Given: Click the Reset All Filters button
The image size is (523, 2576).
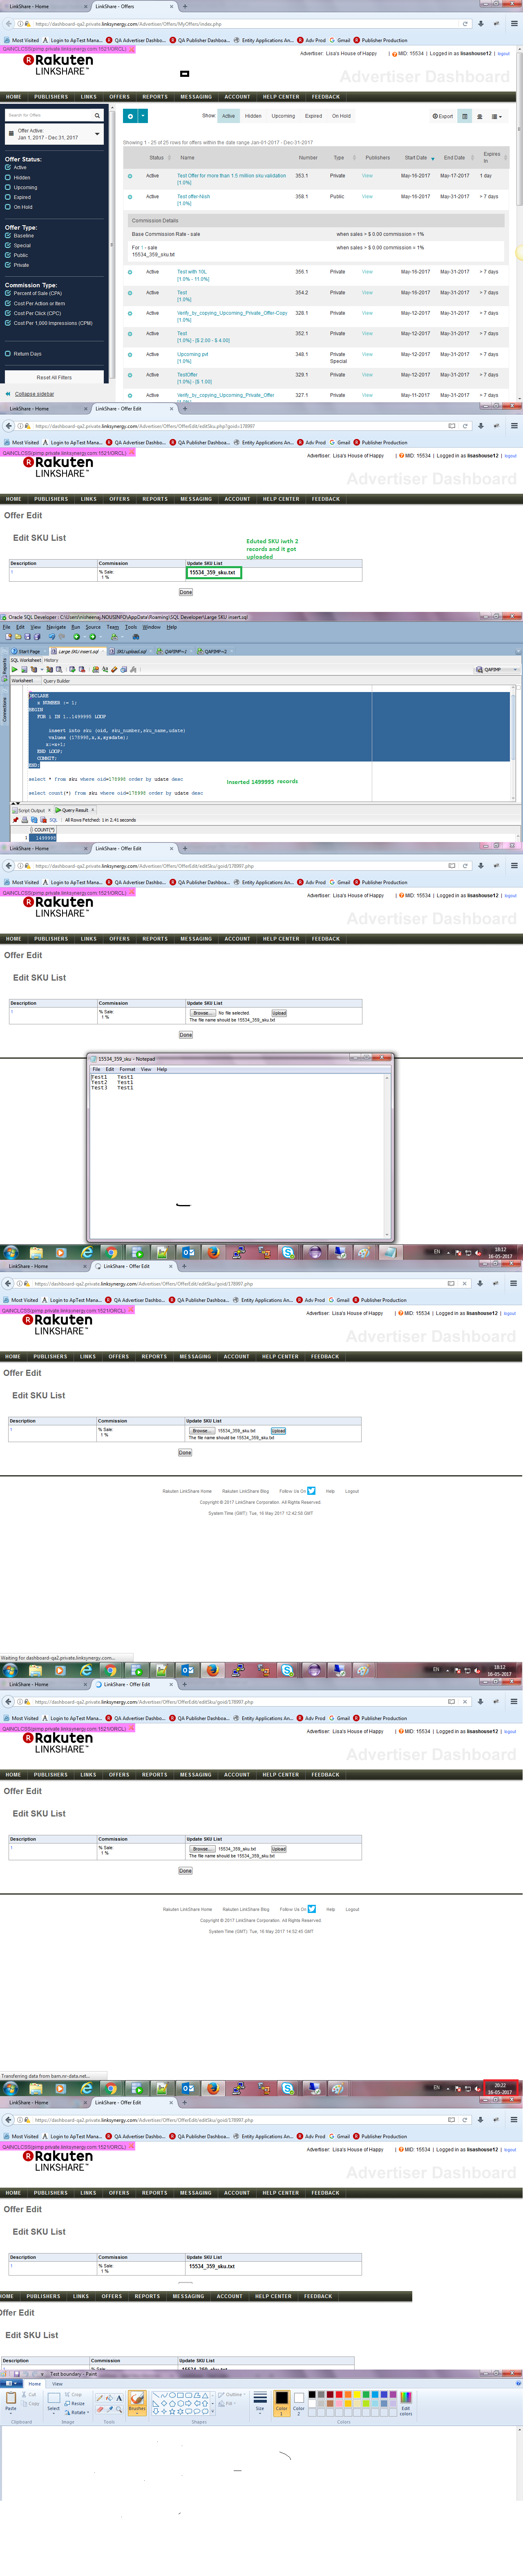Looking at the screenshot, I should 54,378.
